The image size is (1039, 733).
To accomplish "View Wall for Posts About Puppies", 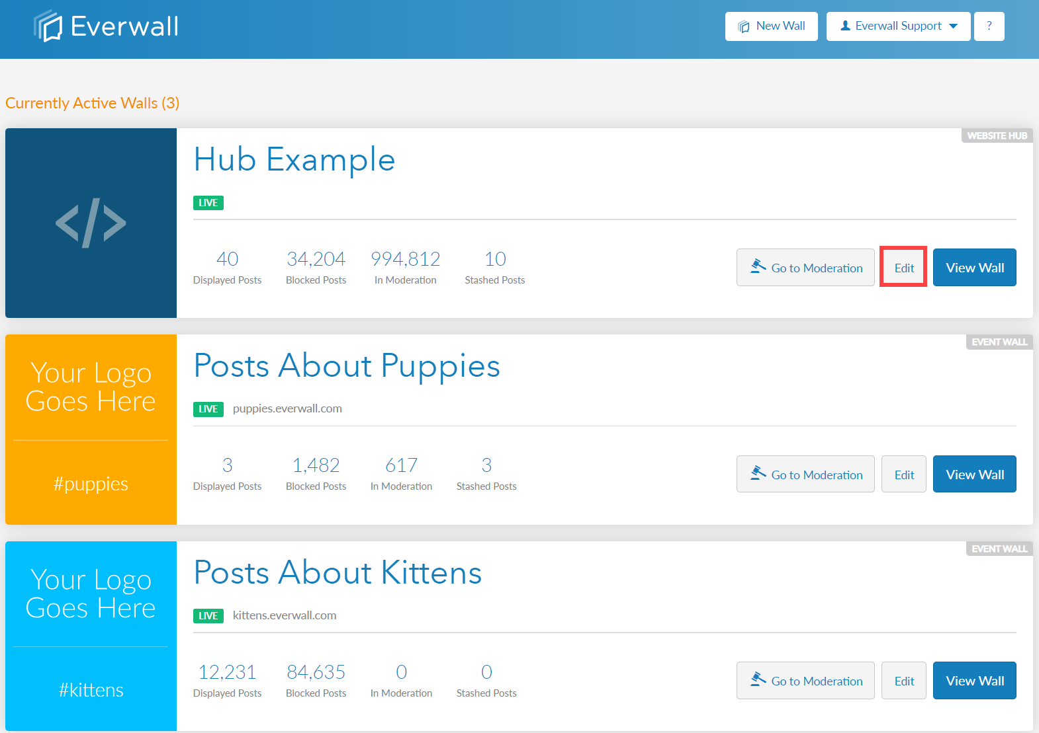I will click(975, 474).
